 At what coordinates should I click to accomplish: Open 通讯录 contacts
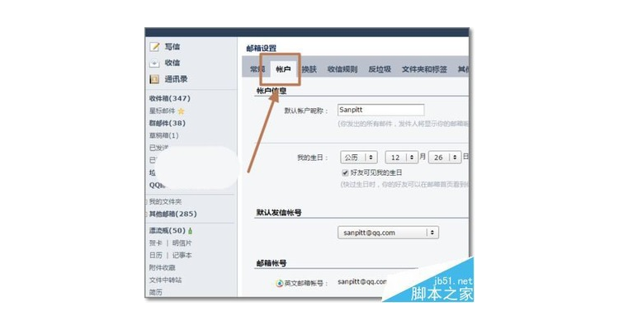pos(176,79)
